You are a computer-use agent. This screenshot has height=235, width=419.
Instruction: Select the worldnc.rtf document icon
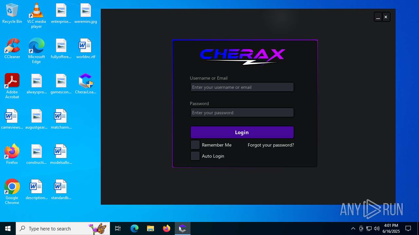85,49
